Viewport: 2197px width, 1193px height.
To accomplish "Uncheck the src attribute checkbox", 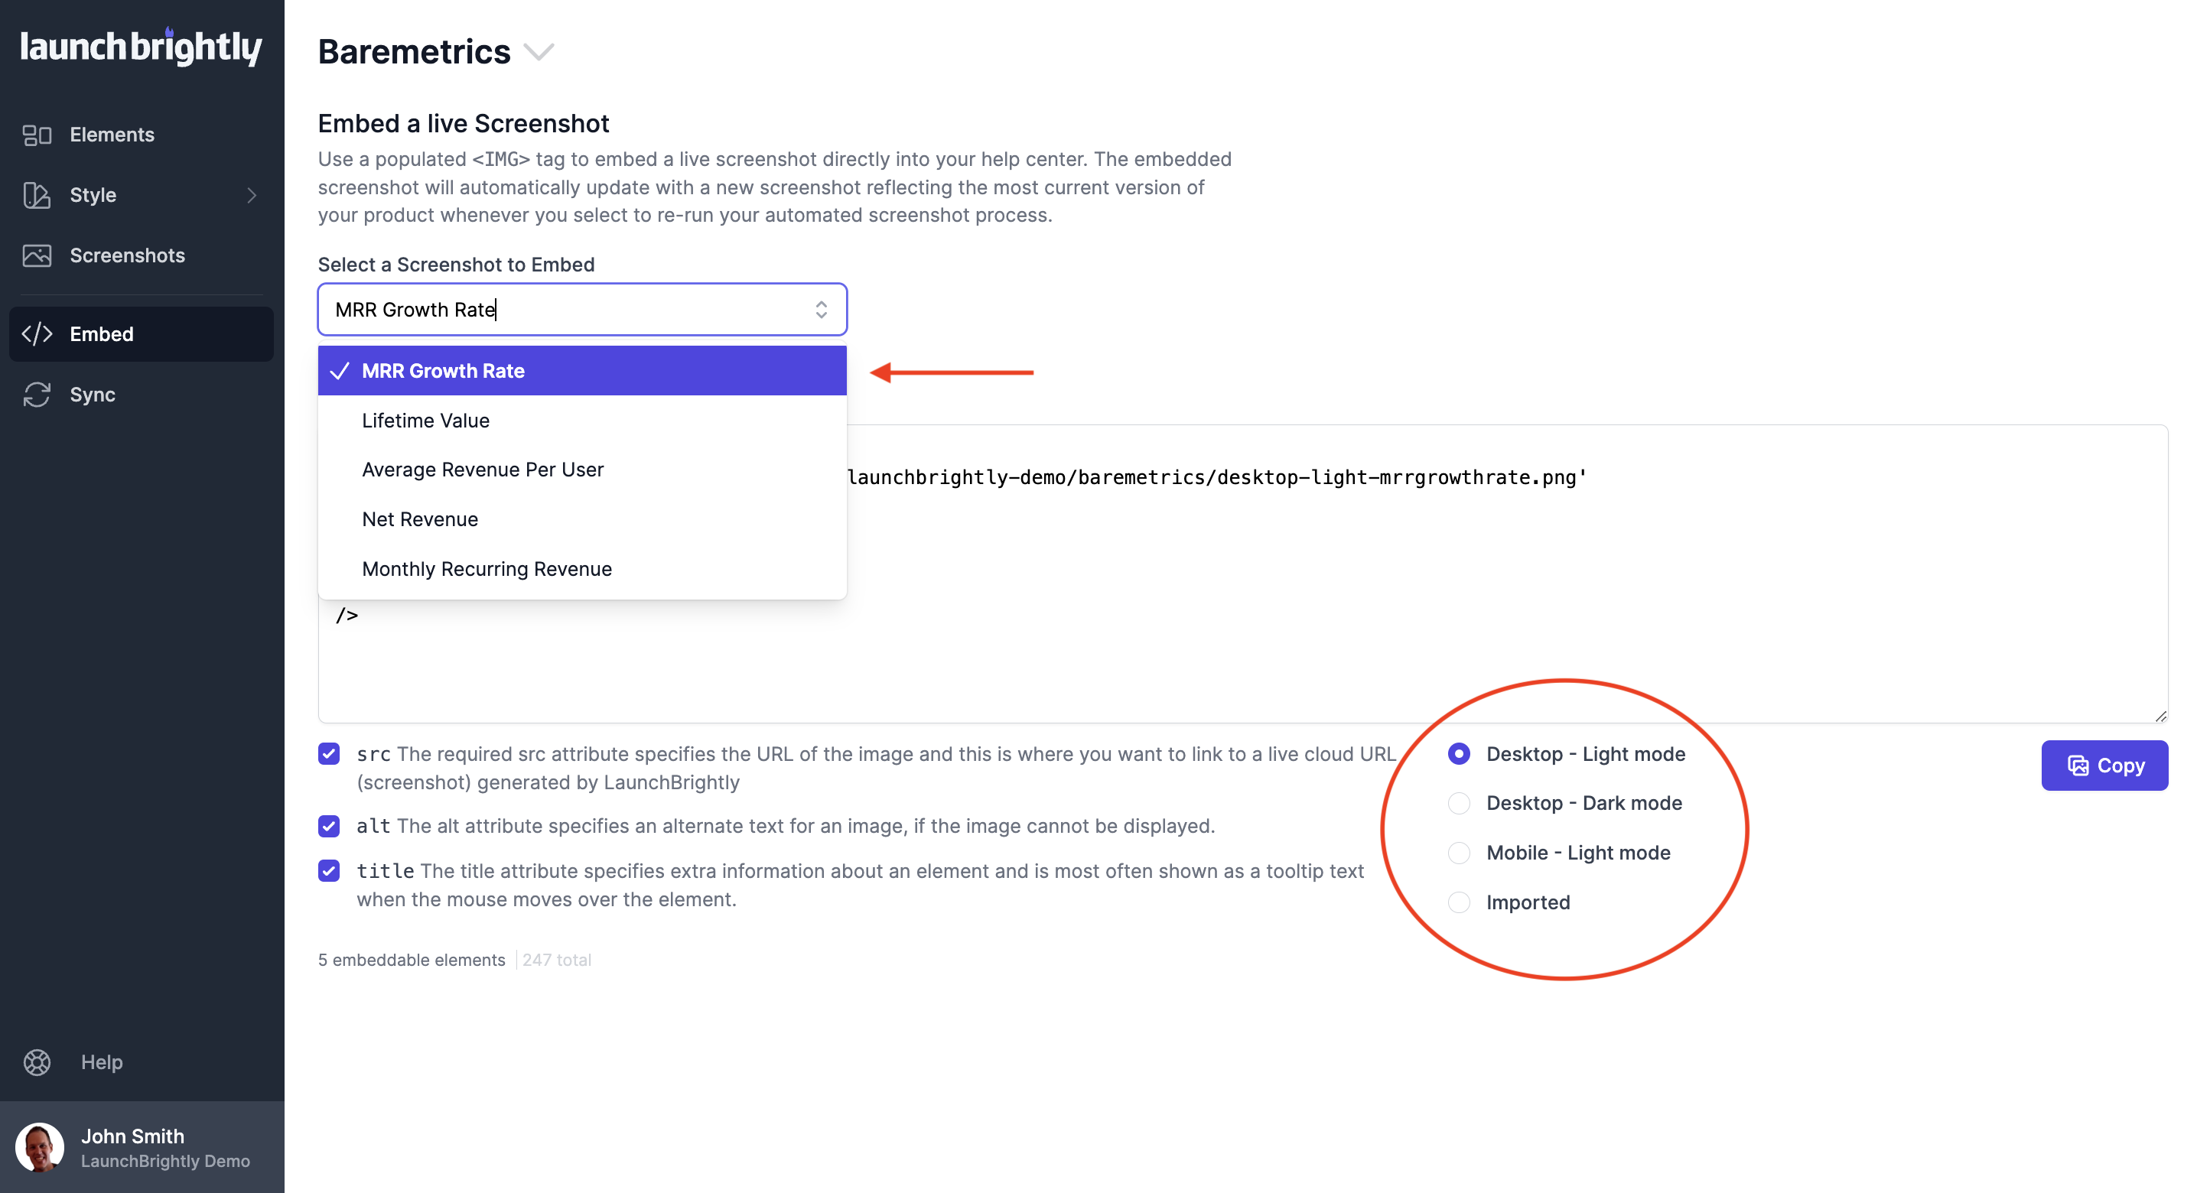I will click(x=328, y=754).
